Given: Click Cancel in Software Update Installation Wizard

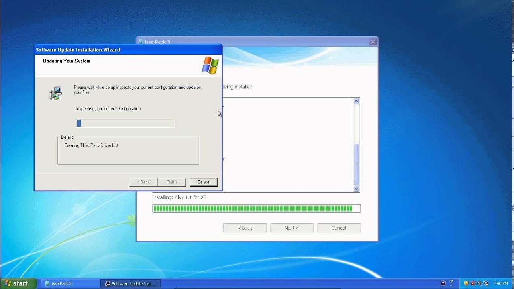Looking at the screenshot, I should coord(204,182).
